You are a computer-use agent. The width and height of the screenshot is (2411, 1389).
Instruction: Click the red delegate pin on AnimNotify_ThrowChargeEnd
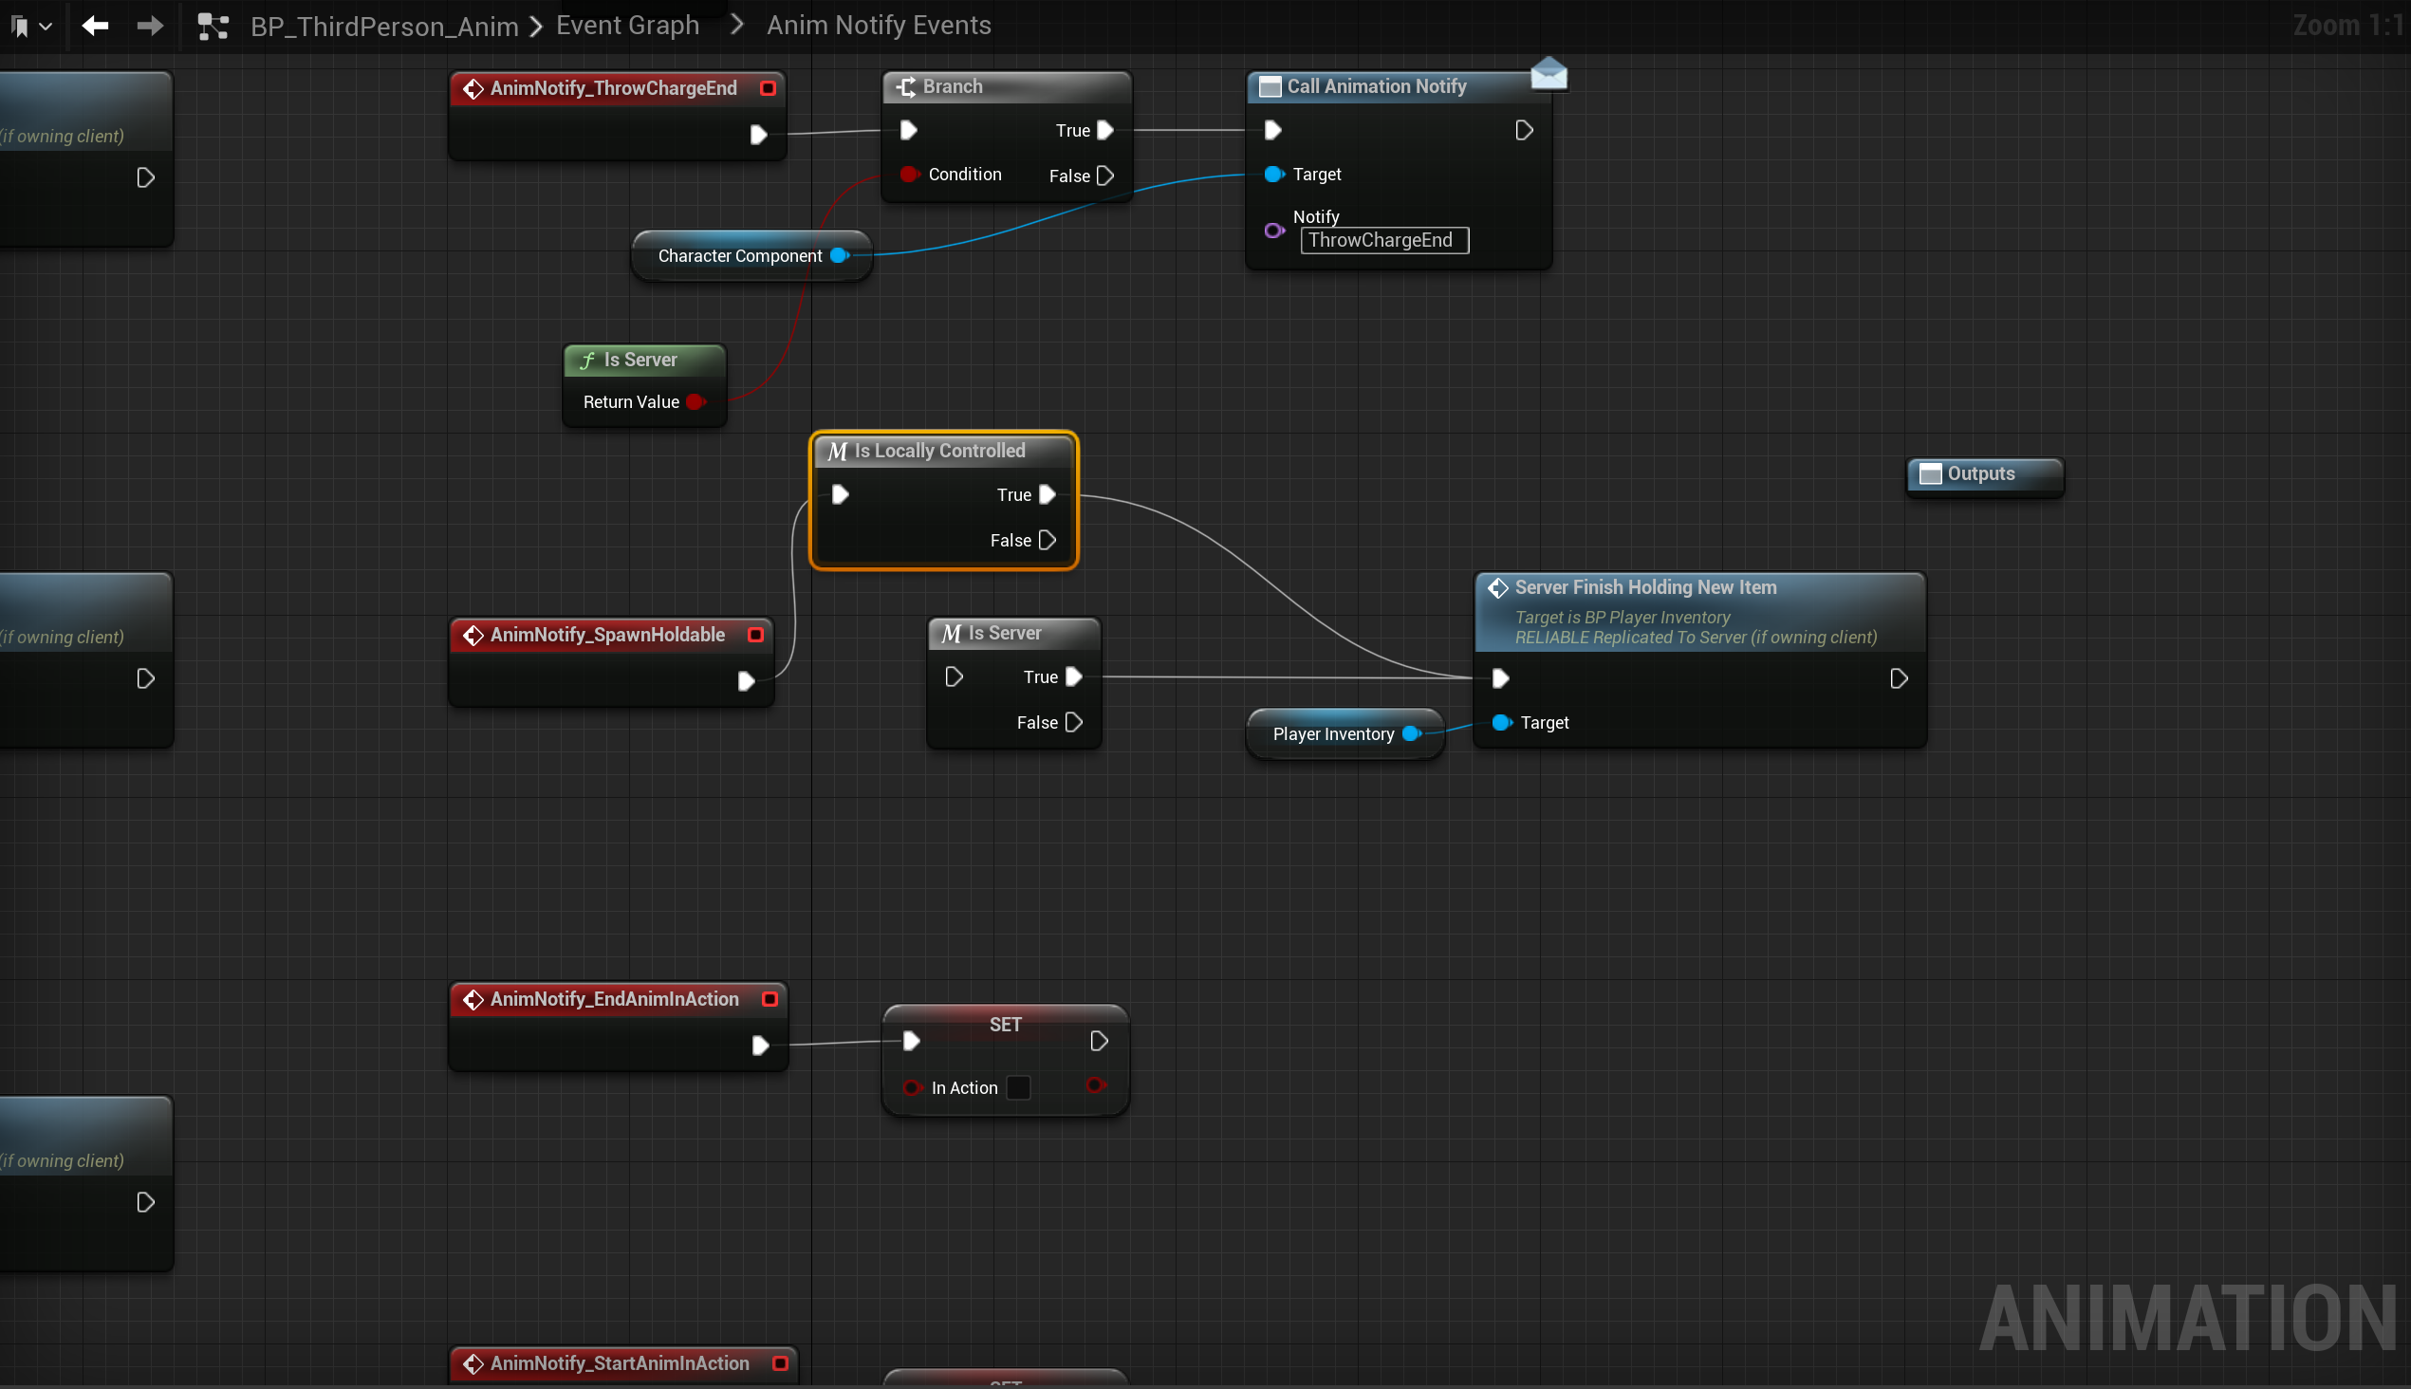click(767, 89)
